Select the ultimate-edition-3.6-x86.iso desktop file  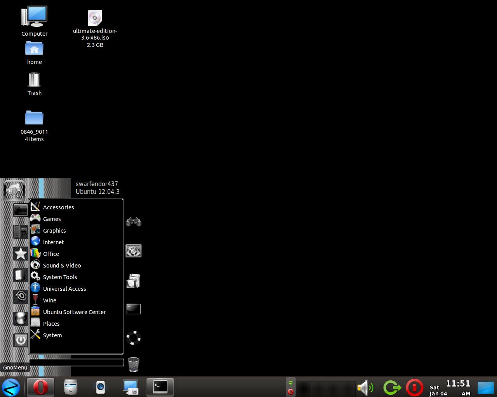pyautogui.click(x=95, y=18)
